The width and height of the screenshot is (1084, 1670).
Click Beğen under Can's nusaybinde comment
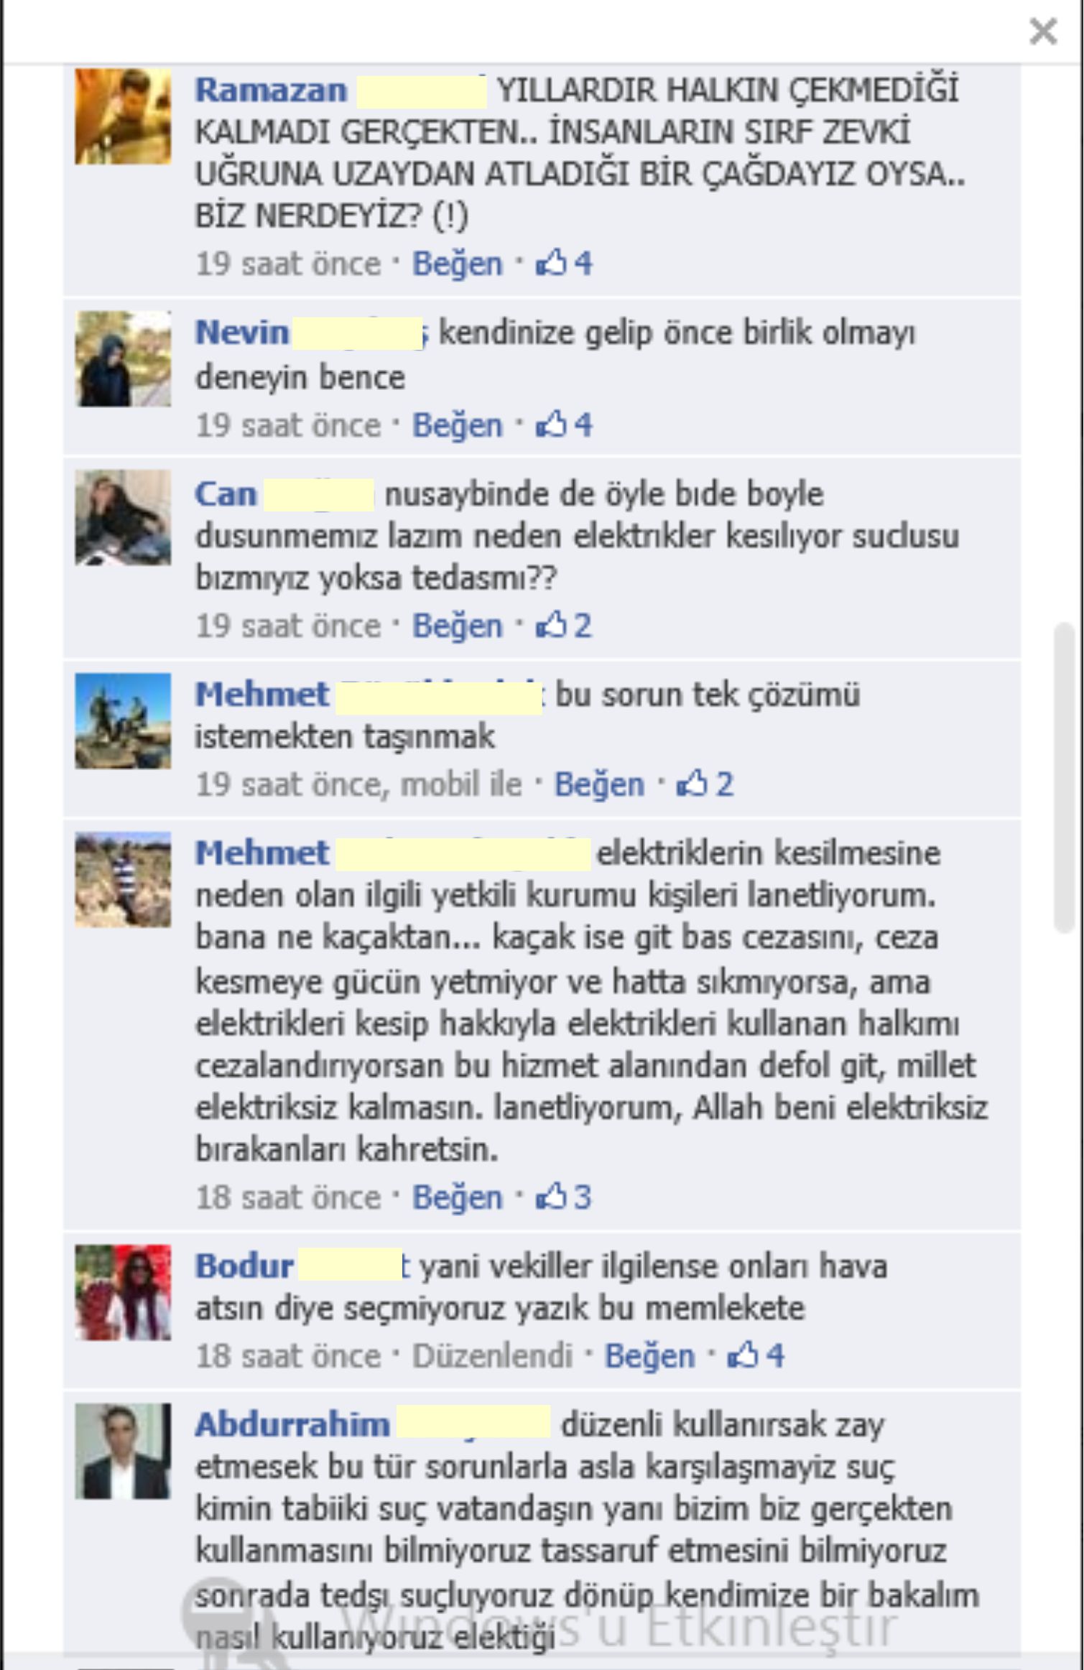tap(457, 626)
